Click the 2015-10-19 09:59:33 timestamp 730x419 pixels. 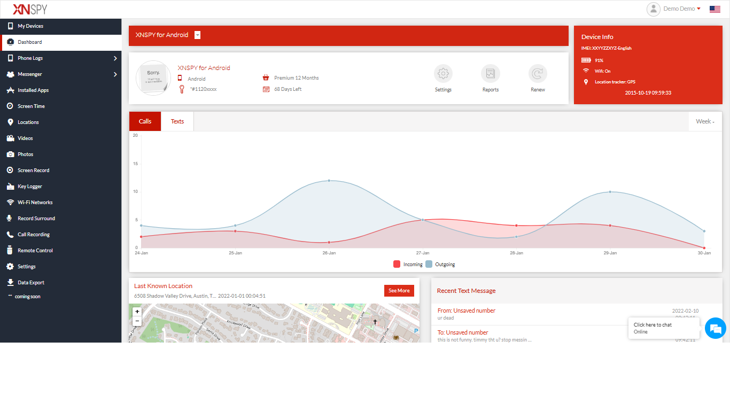(648, 93)
